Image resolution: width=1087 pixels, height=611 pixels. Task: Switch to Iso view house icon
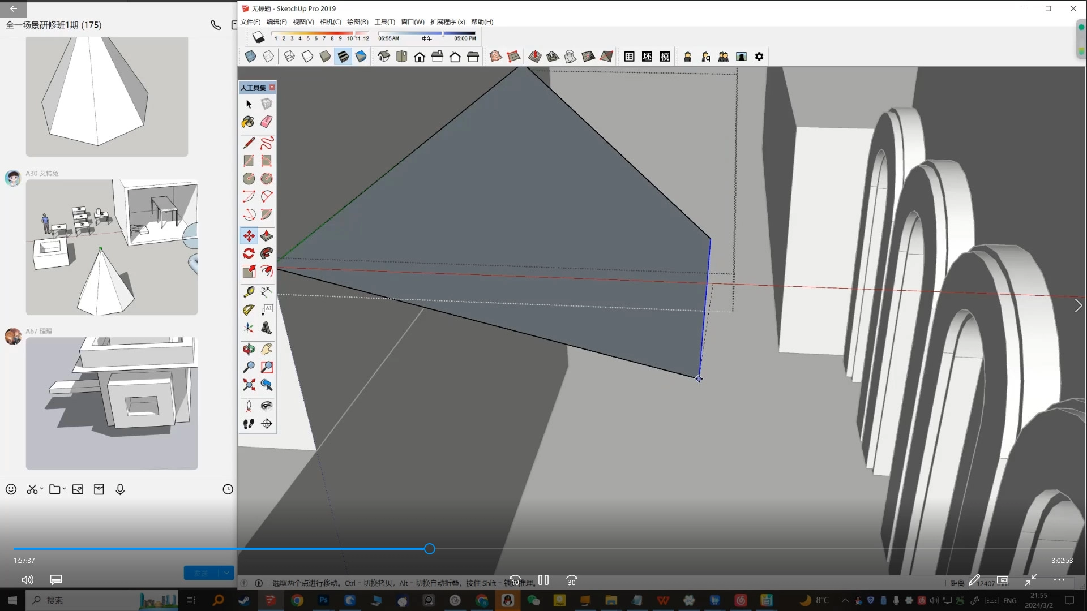pos(384,57)
